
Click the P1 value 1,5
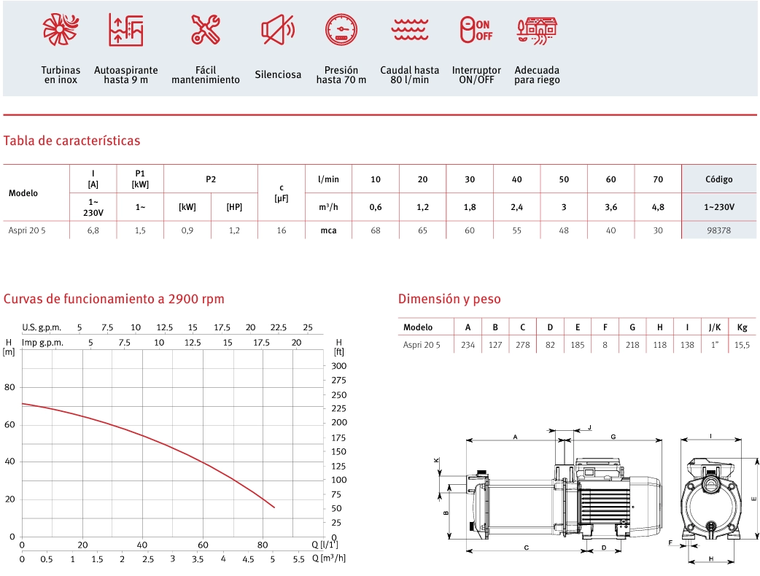140,230
